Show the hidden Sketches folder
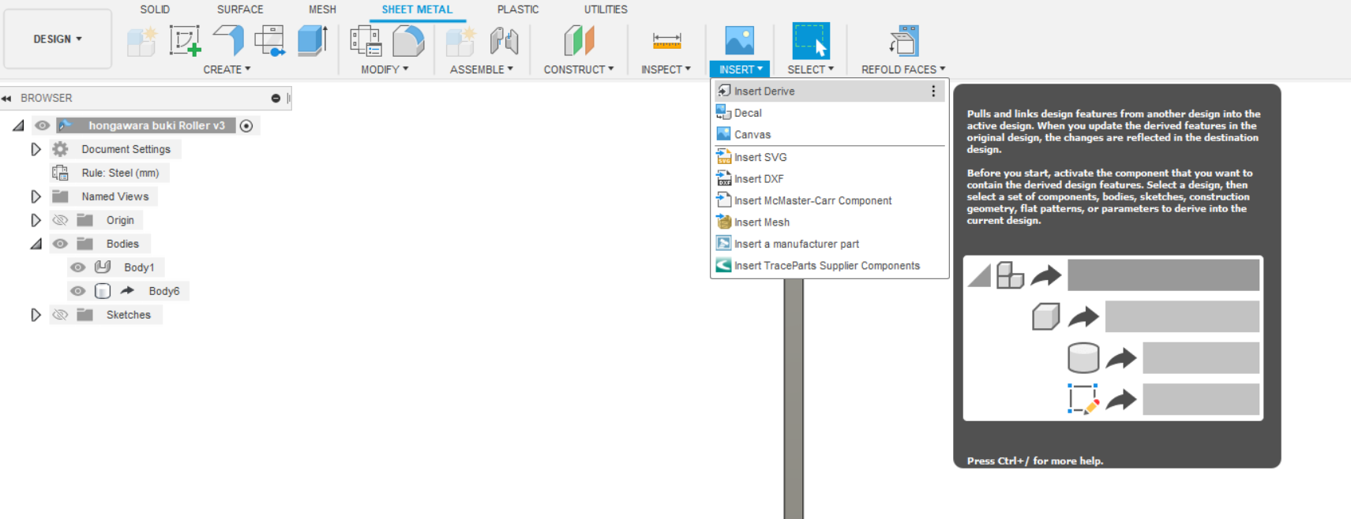 tap(60, 315)
